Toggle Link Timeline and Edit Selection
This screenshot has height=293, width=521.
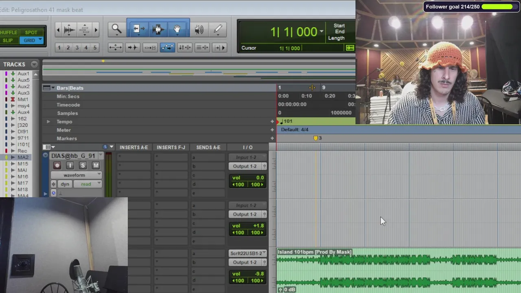pos(185,48)
